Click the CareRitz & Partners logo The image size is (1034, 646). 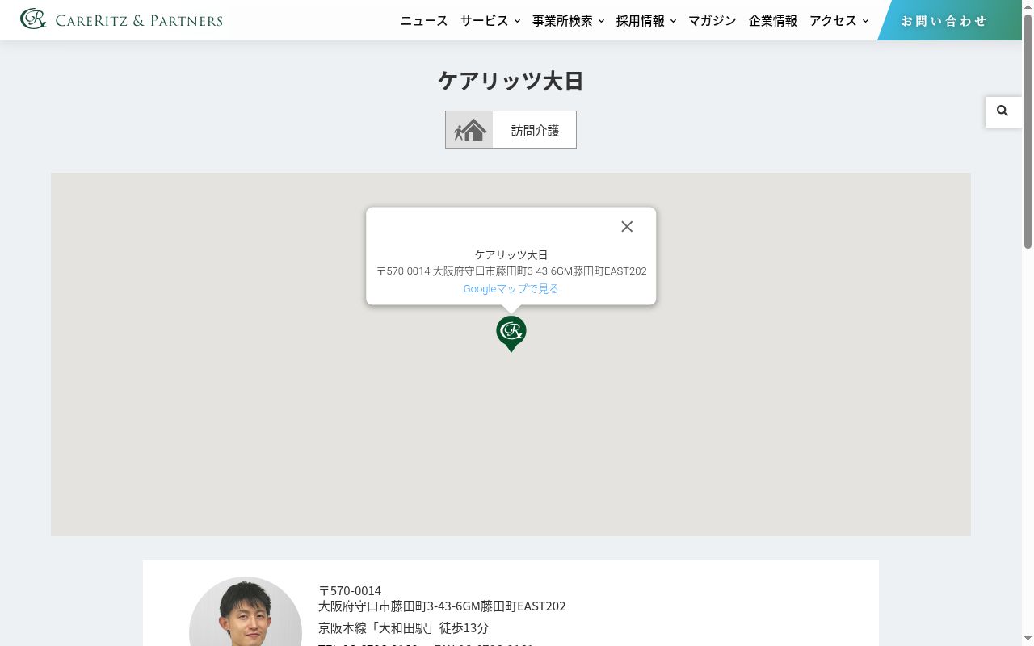(121, 19)
